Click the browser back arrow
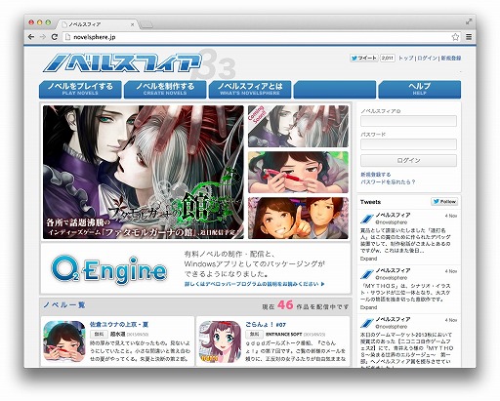Screen dimensions: 500x401 (x=31, y=37)
